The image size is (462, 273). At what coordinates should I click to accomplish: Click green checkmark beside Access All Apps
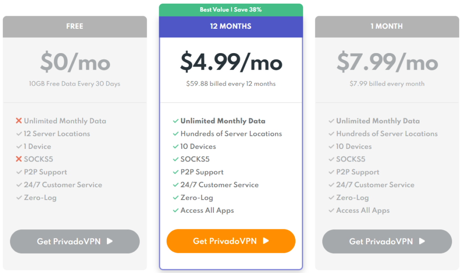click(176, 210)
